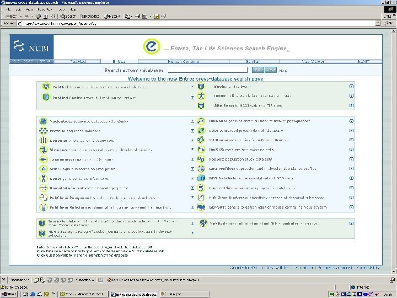Screen dimensions: 397x298
Task: Click the NCBI logo
Action: coord(31,47)
